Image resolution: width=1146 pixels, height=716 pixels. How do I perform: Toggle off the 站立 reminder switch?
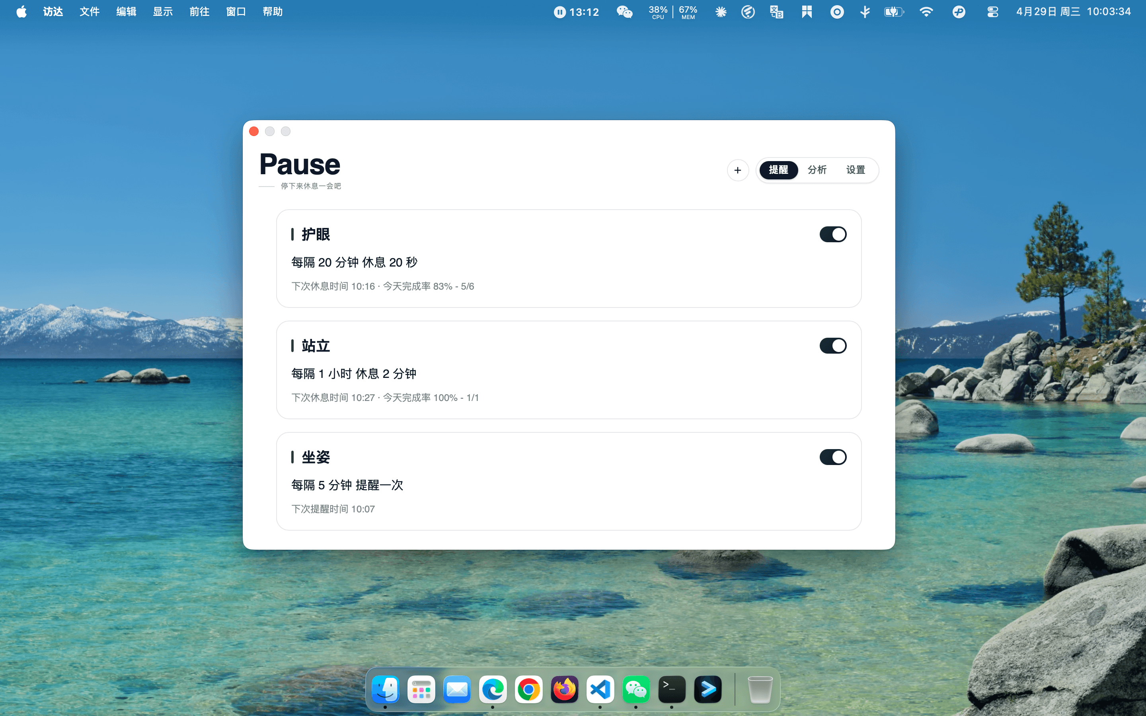tap(832, 346)
